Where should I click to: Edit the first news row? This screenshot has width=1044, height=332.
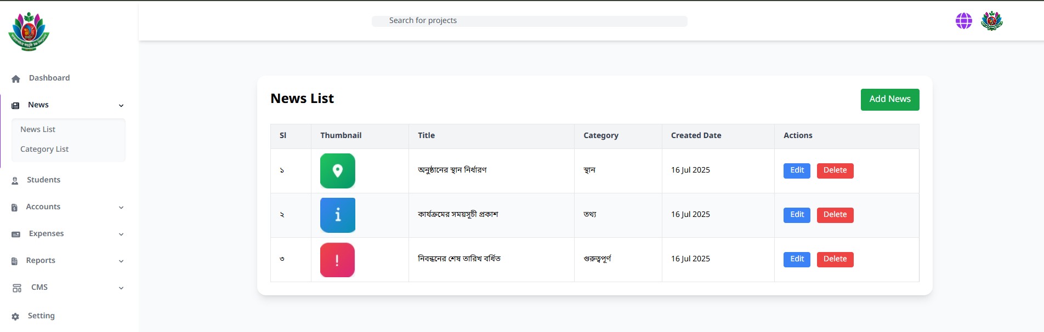[x=797, y=170]
